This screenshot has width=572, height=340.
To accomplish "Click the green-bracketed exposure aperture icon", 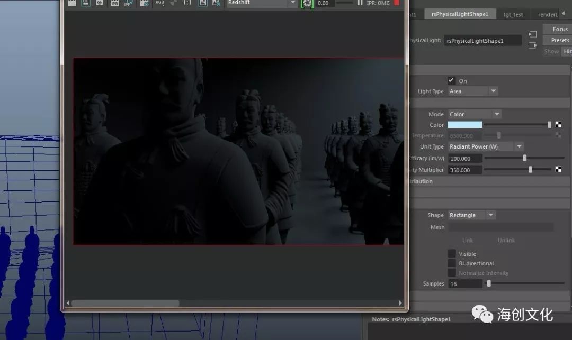I will (x=307, y=3).
